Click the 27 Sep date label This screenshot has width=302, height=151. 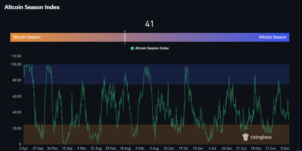[x=38, y=148]
